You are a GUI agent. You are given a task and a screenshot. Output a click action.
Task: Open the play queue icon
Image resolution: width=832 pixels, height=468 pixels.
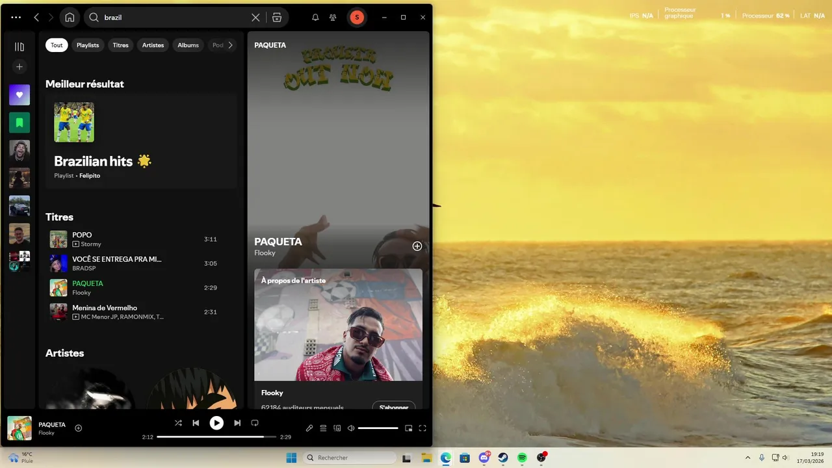(323, 428)
